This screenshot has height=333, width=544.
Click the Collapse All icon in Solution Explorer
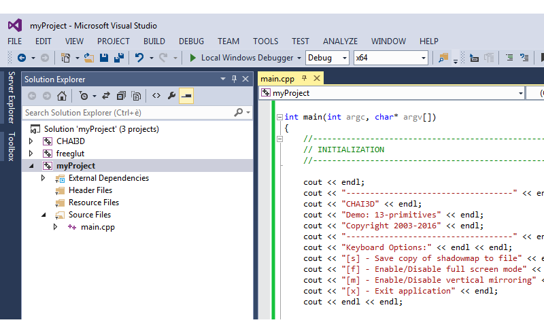click(x=121, y=96)
